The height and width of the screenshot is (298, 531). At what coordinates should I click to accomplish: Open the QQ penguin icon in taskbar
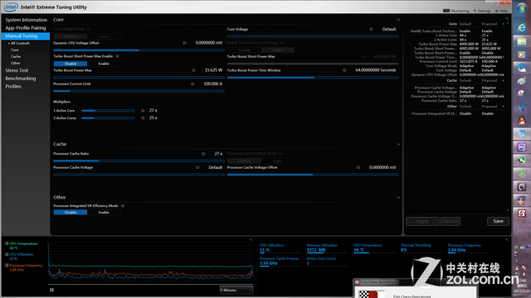(522, 121)
